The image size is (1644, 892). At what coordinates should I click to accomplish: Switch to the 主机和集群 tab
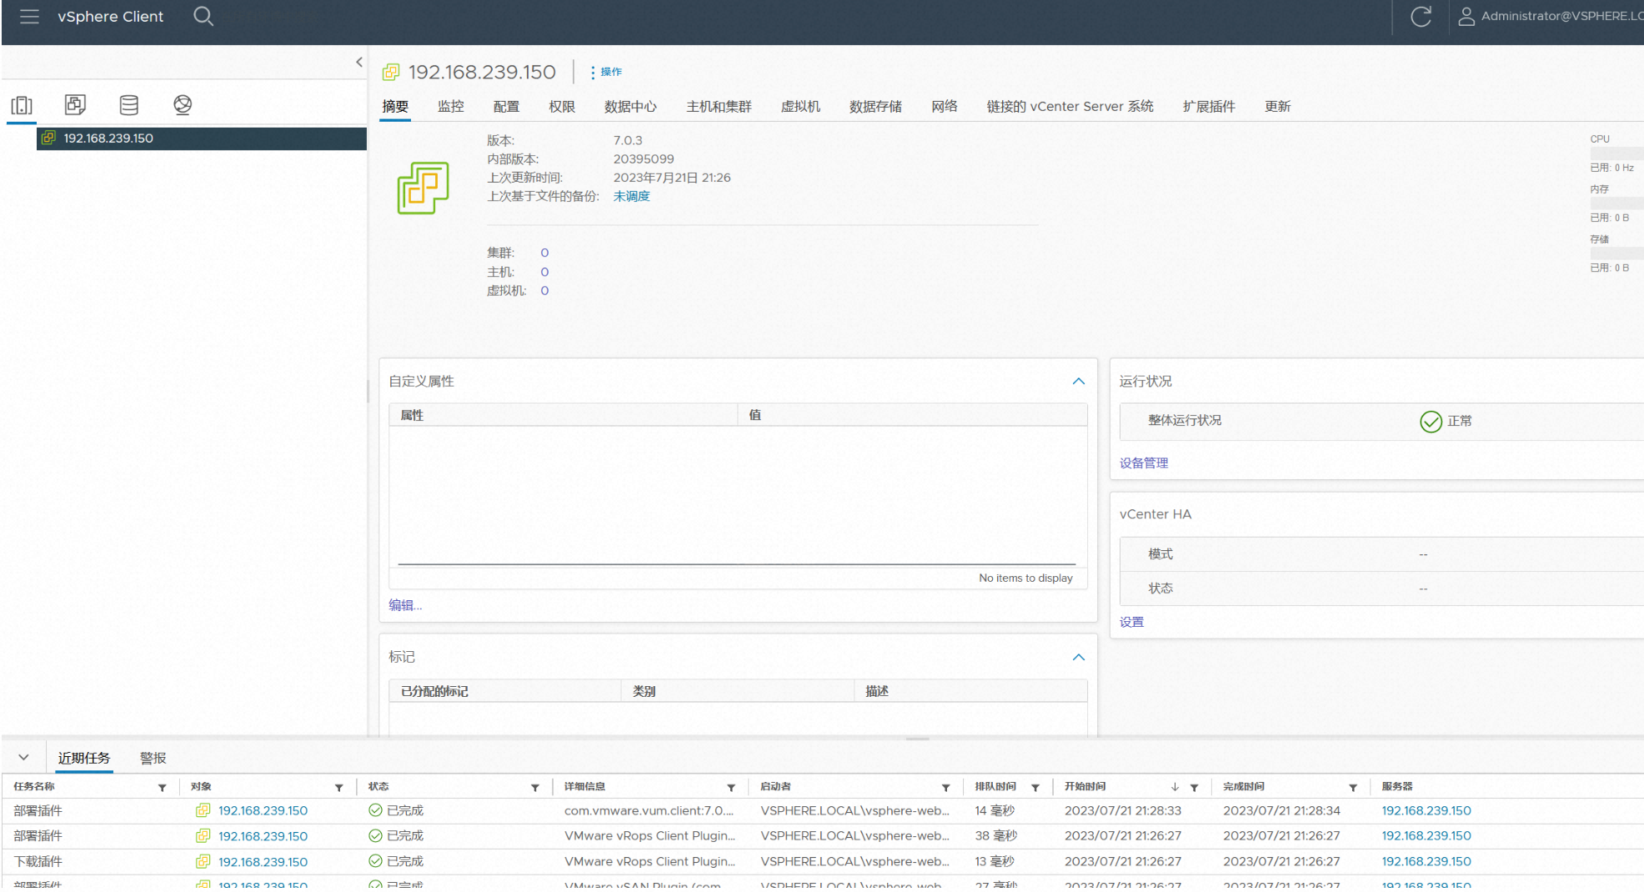click(x=719, y=106)
